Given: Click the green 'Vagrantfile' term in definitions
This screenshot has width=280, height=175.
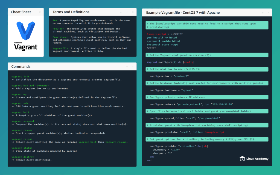Looking at the screenshot, I should (x=60, y=48).
